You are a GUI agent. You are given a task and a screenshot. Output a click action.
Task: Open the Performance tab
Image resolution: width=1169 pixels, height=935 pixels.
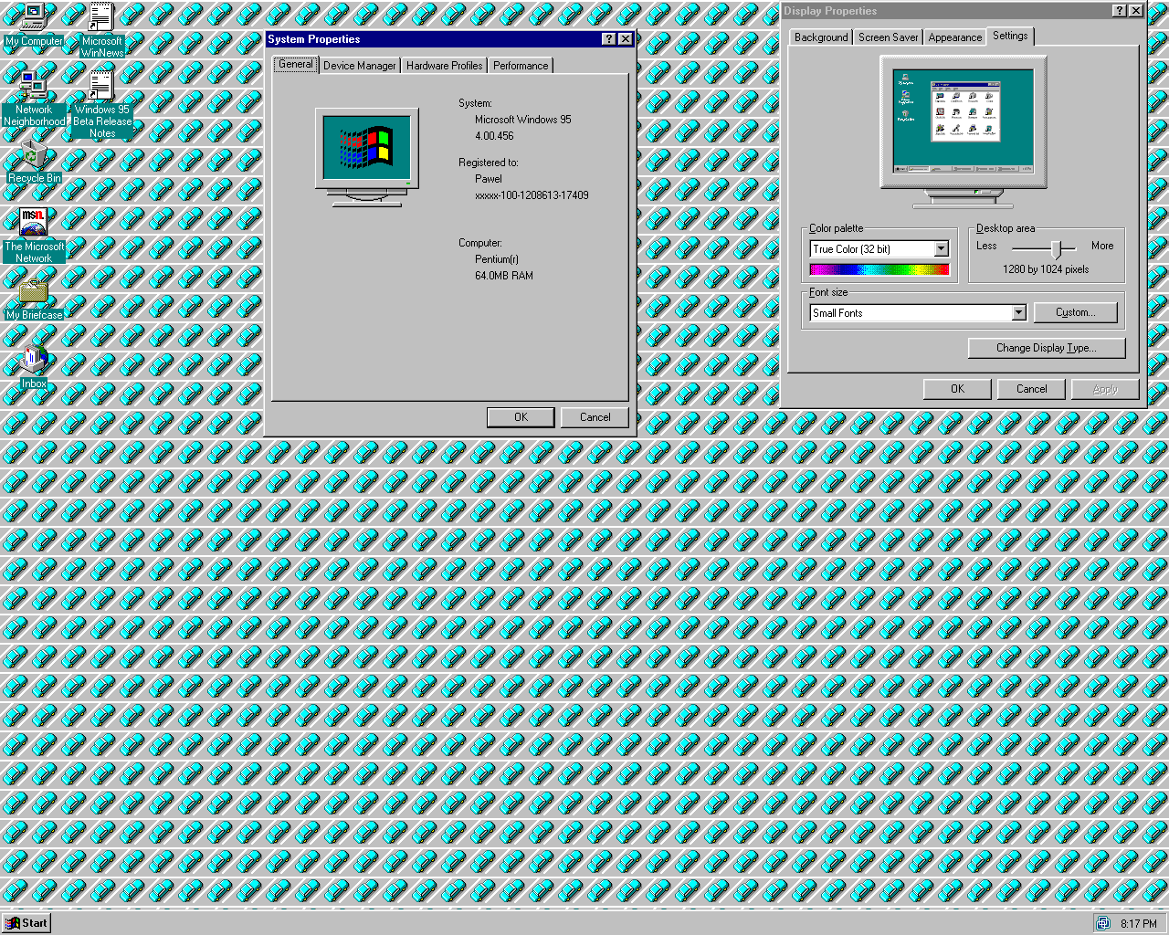coord(521,66)
